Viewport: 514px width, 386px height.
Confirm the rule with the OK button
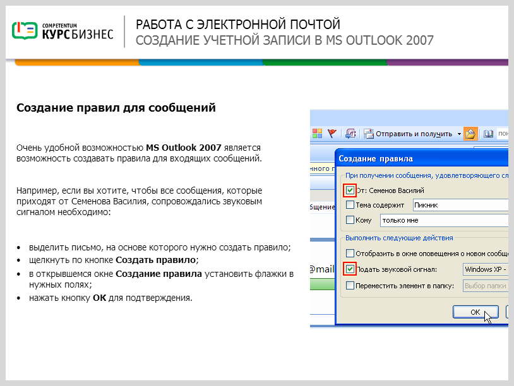(x=475, y=312)
